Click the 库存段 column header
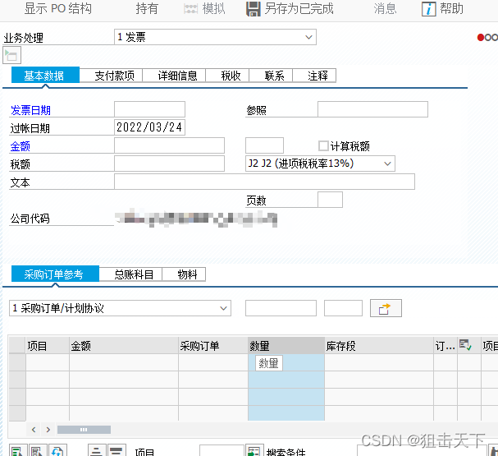498x456 pixels. [379, 346]
